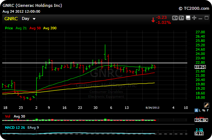
Task: Open the S dropdown button
Action: pos(175,18)
